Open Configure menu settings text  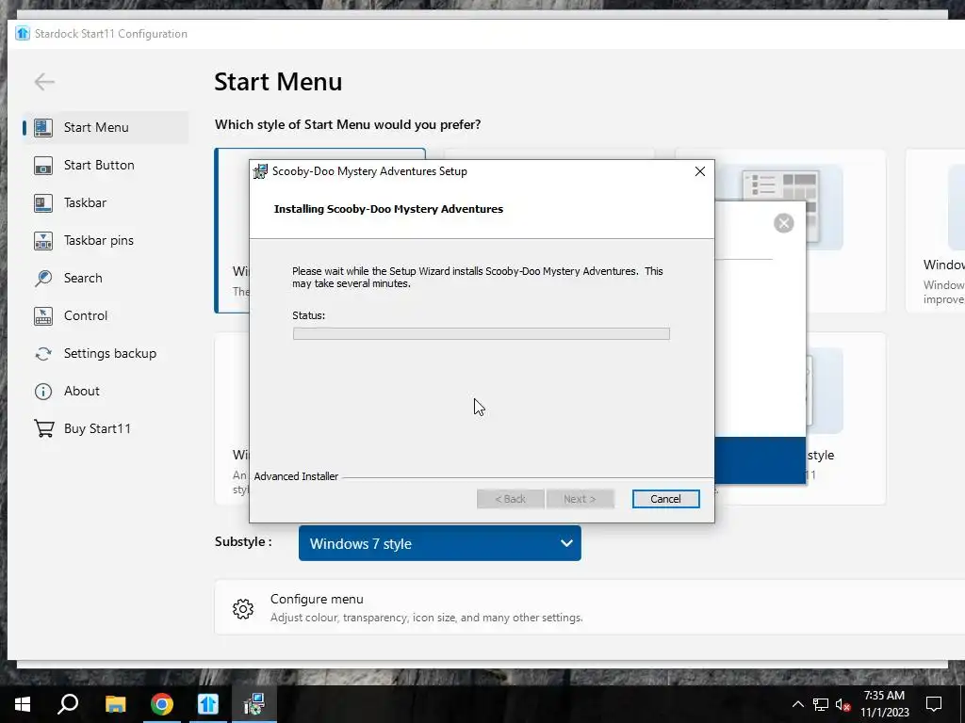(317, 599)
